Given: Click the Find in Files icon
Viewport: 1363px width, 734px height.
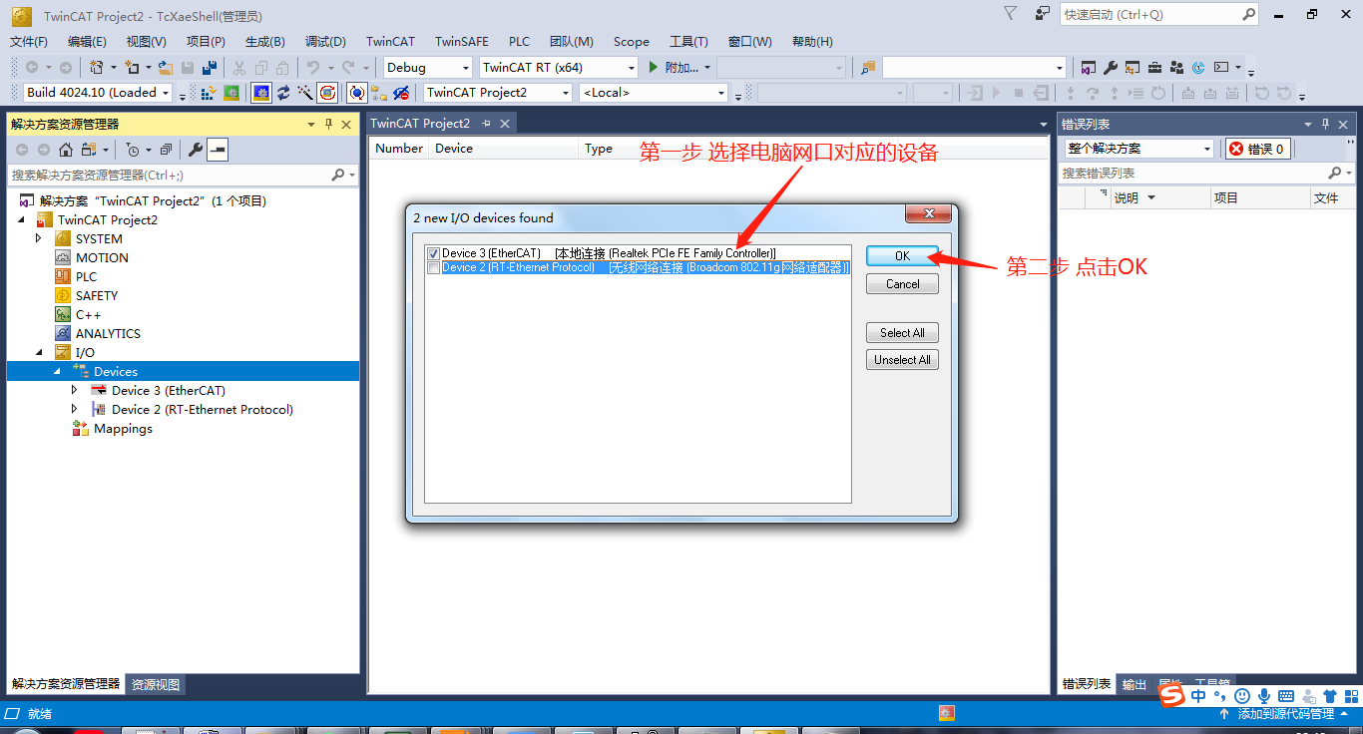Looking at the screenshot, I should click(x=868, y=68).
